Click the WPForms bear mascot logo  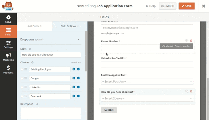click(x=8, y=6)
